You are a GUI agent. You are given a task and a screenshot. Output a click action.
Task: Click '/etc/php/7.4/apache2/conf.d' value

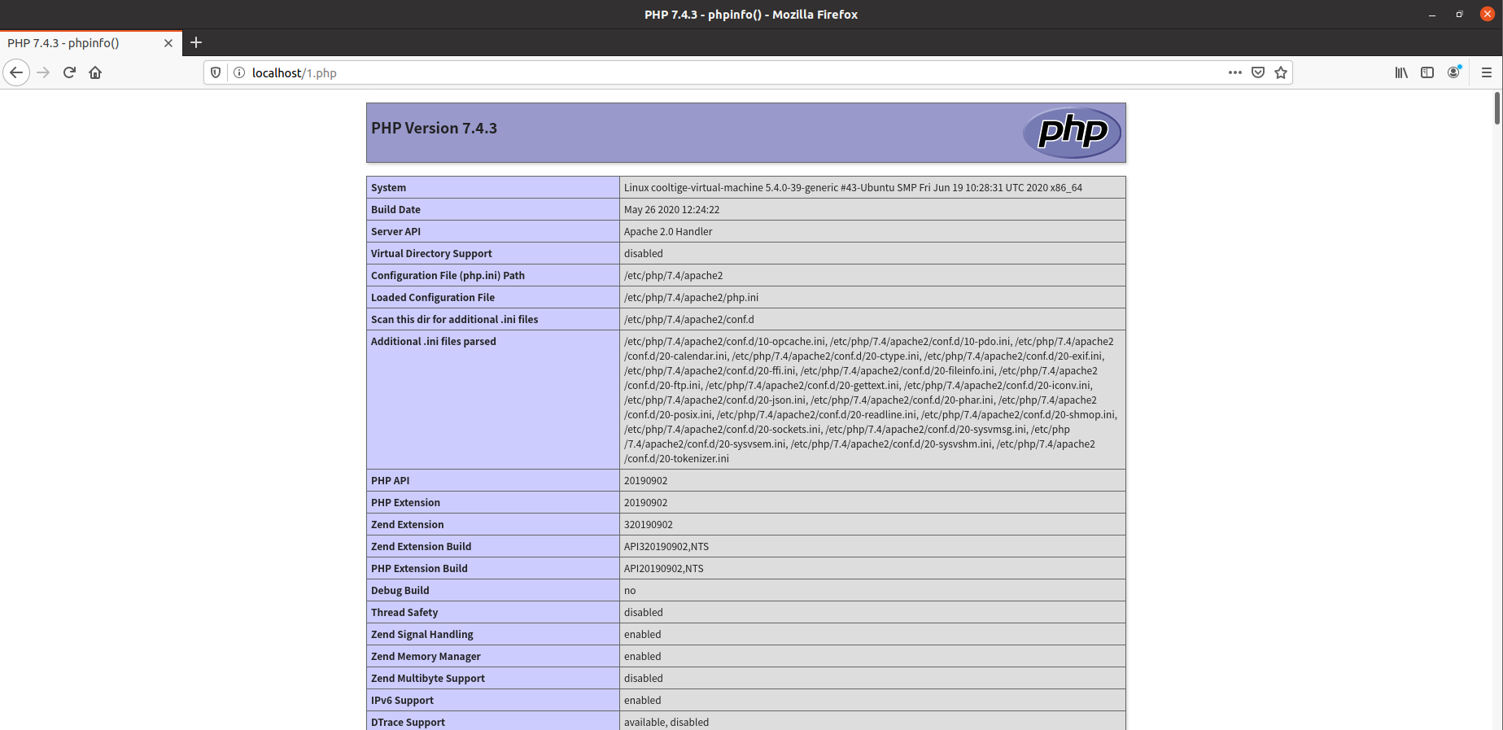689,319
